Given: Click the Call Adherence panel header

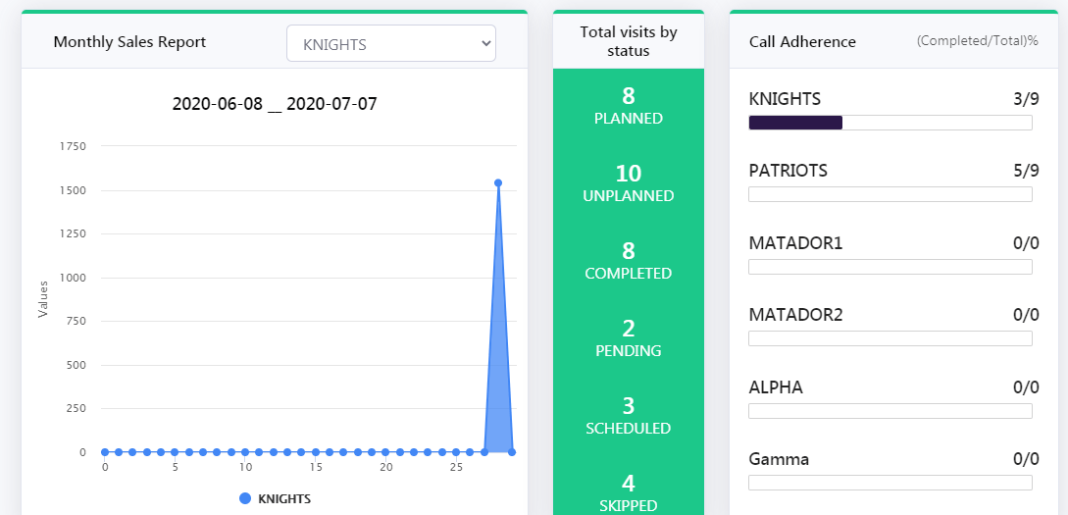Looking at the screenshot, I should click(x=802, y=42).
